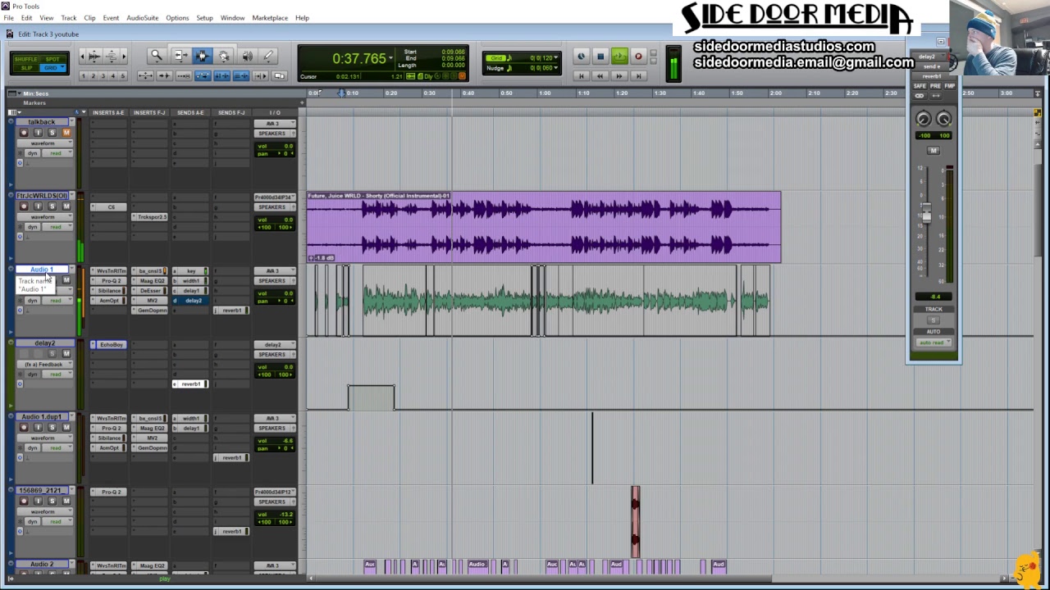Select the Trim tool
The image size is (1050, 590).
(x=181, y=56)
